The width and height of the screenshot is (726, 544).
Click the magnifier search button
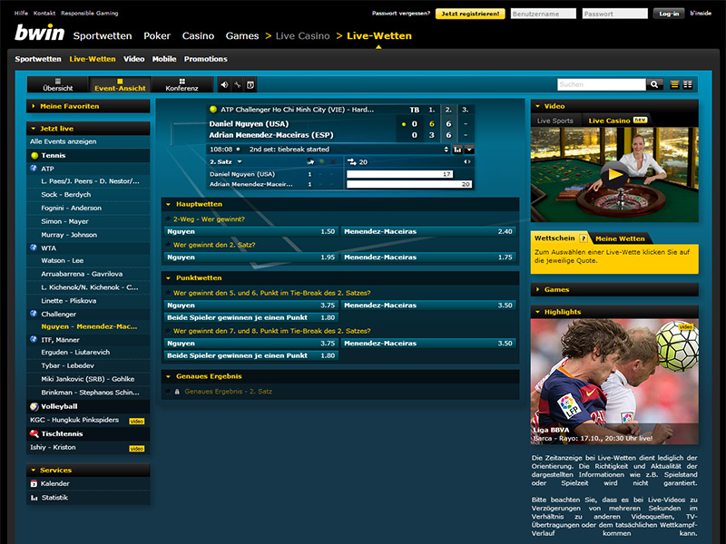654,84
